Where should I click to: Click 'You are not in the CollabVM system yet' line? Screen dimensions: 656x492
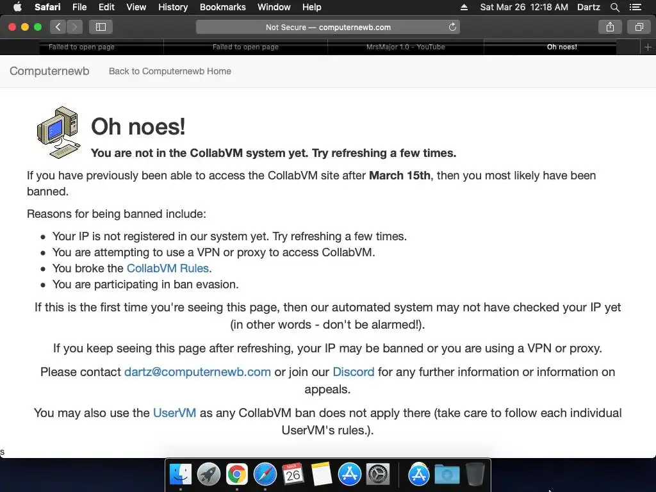(x=274, y=153)
